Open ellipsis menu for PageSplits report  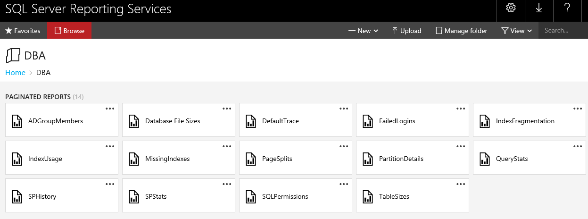pyautogui.click(x=344, y=146)
